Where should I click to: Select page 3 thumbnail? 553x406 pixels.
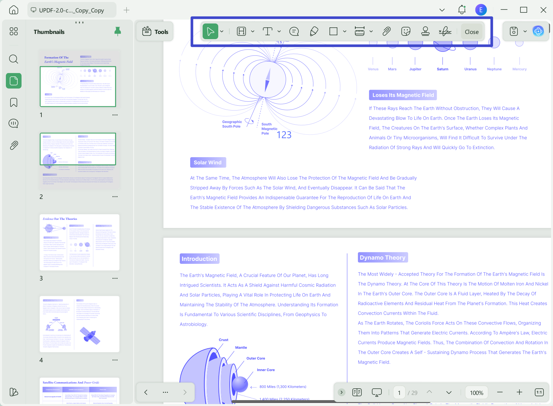80,242
